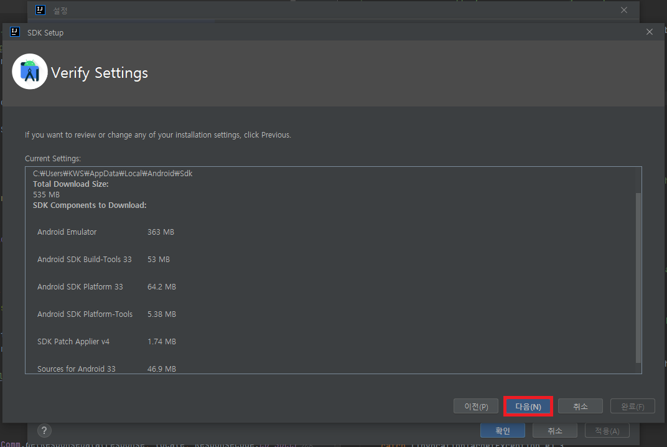The height and width of the screenshot is (447, 667).
Task: Select the 1.74 MB size value
Action: pyautogui.click(x=162, y=341)
